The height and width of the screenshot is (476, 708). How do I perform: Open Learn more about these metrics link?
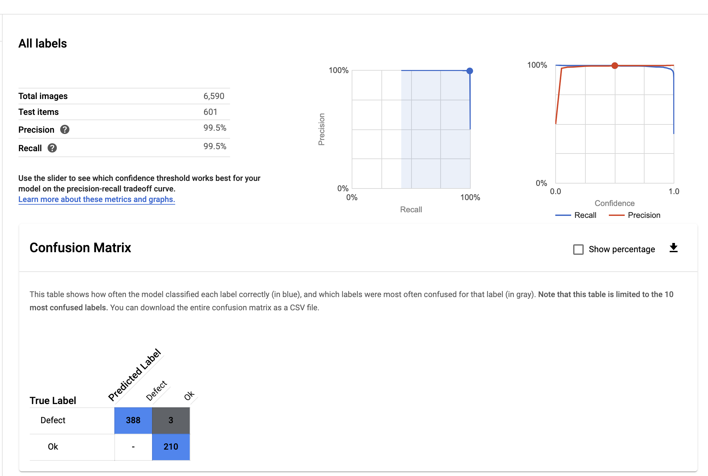(x=97, y=199)
